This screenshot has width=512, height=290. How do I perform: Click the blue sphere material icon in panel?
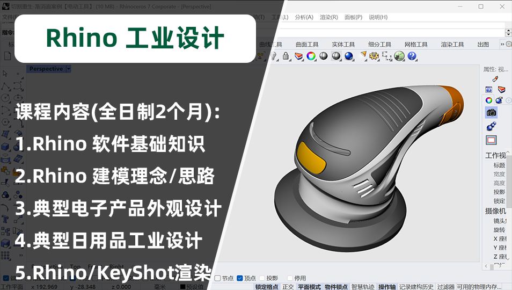pyautogui.click(x=499, y=100)
